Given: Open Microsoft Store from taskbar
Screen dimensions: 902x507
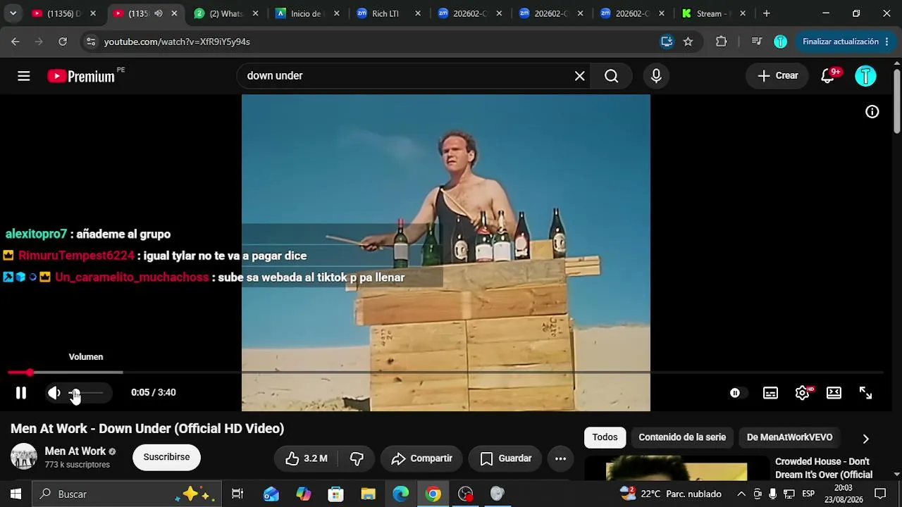Looking at the screenshot, I should point(336,494).
